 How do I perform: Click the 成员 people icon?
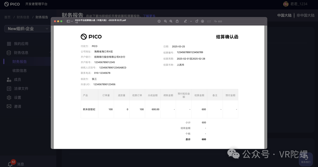tap(9, 80)
